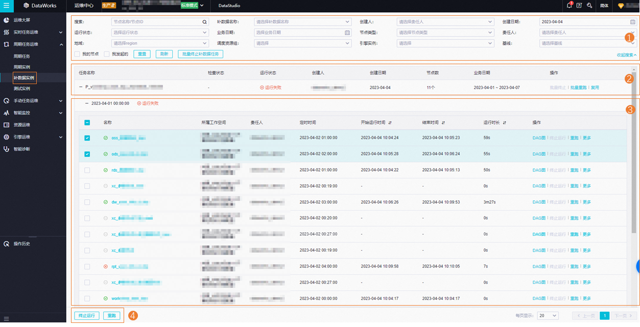Open the 运行状态 dropdown
This screenshot has height=327, width=640.
coord(160,33)
